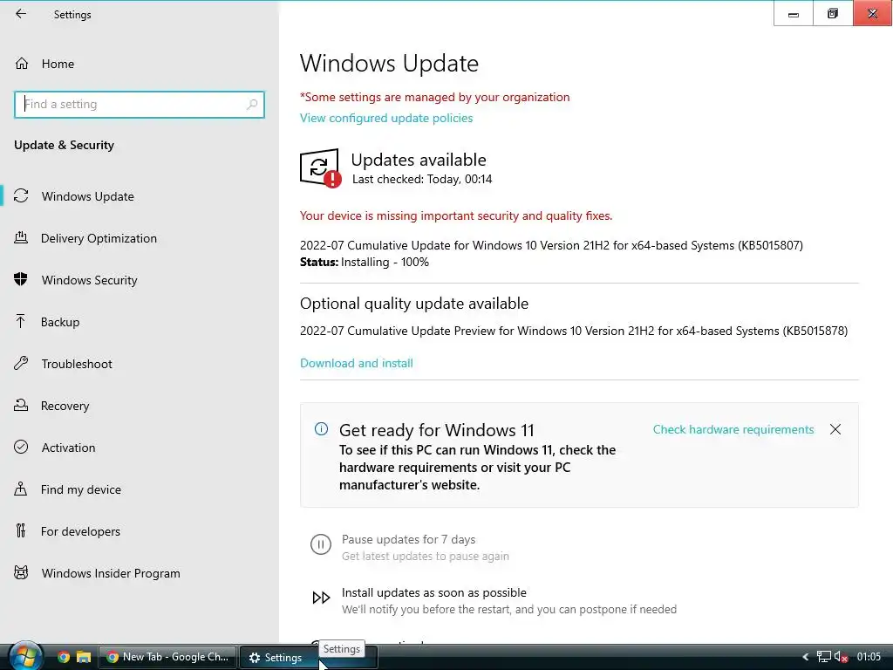
Task: Click the device missing security fixes warning
Action: coord(455,216)
